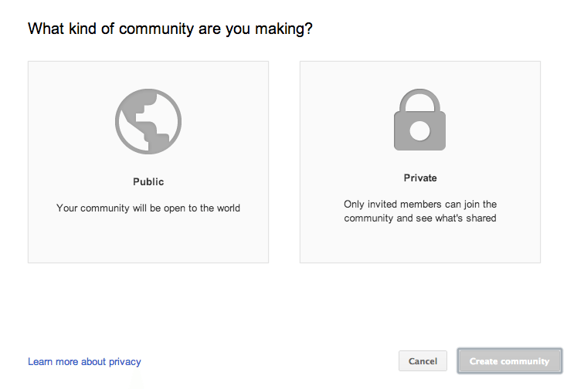Click the keyhole circle inside the padlock
584x389 pixels.
tap(419, 131)
